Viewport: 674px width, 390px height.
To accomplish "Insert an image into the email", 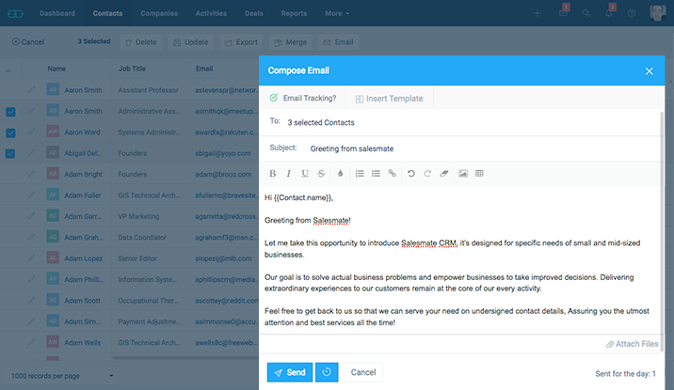I will click(463, 173).
